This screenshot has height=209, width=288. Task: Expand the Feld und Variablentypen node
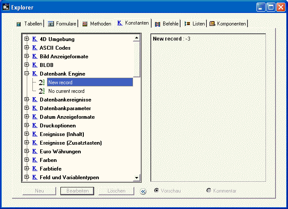click(27, 177)
